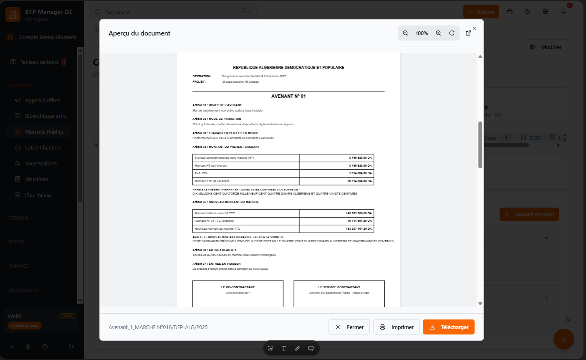Open the language globe icon
This screenshot has width=586, height=360.
click(546, 12)
